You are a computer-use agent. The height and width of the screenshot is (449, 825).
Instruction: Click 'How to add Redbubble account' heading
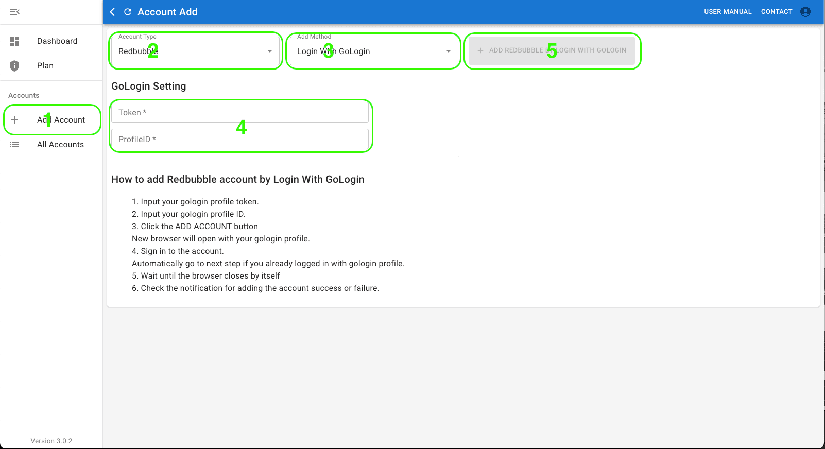click(x=238, y=180)
